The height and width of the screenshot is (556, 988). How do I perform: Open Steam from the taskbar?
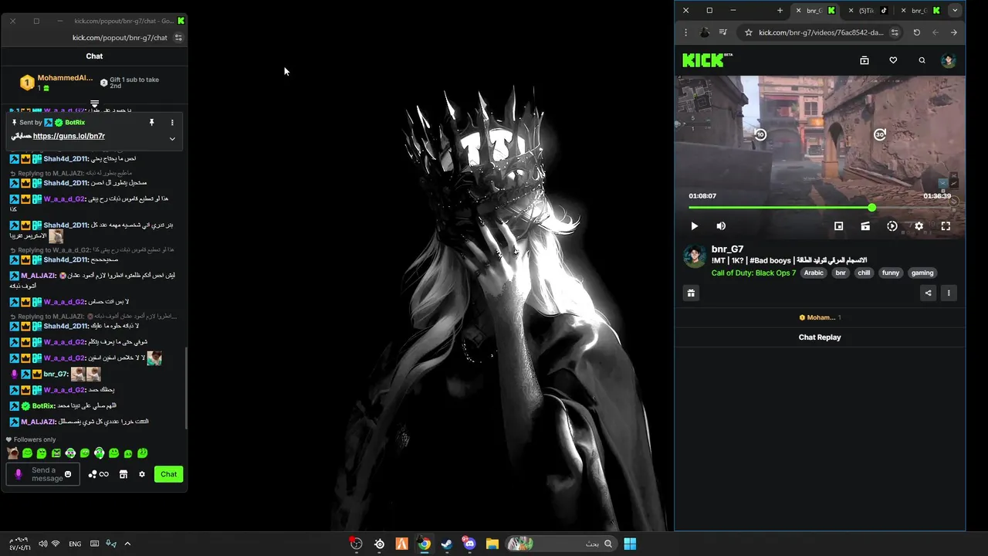446,544
